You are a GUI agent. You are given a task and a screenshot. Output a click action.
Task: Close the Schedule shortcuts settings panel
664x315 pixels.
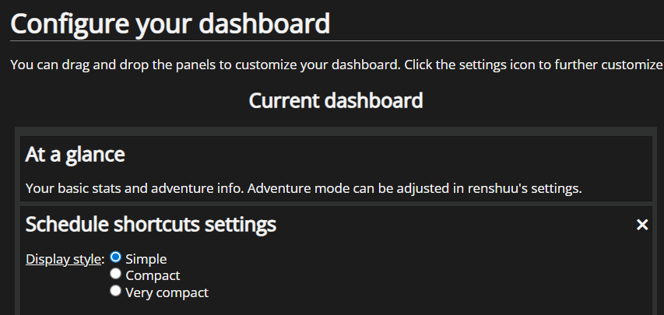pos(642,225)
